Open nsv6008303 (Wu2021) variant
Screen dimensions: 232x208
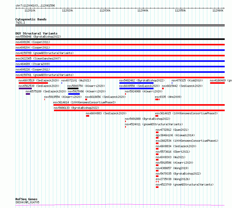point(170,157)
